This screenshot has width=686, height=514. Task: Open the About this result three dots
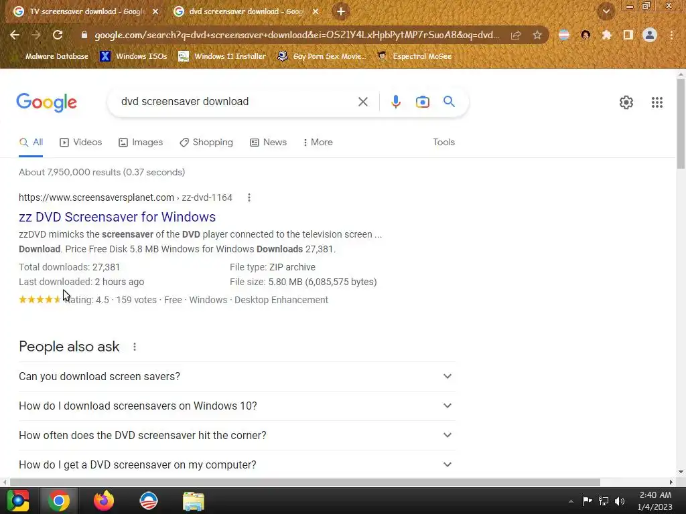[249, 197]
